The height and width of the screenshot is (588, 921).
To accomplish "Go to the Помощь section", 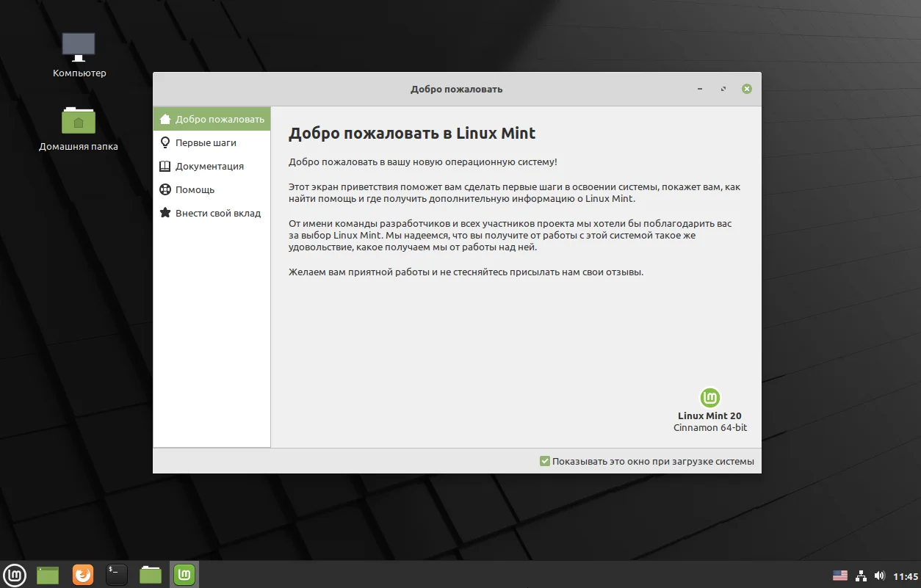I will click(x=212, y=189).
